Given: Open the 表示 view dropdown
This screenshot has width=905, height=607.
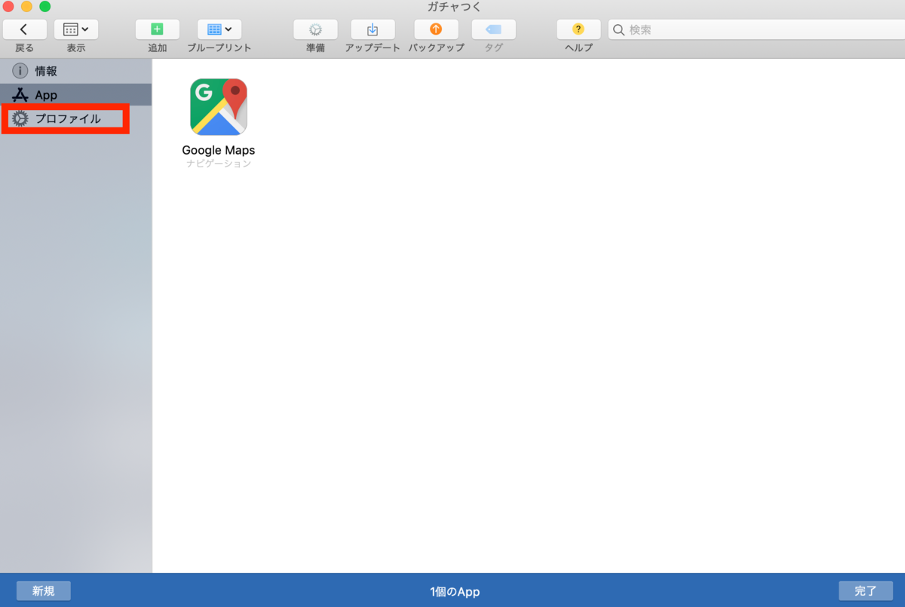Looking at the screenshot, I should point(76,29).
